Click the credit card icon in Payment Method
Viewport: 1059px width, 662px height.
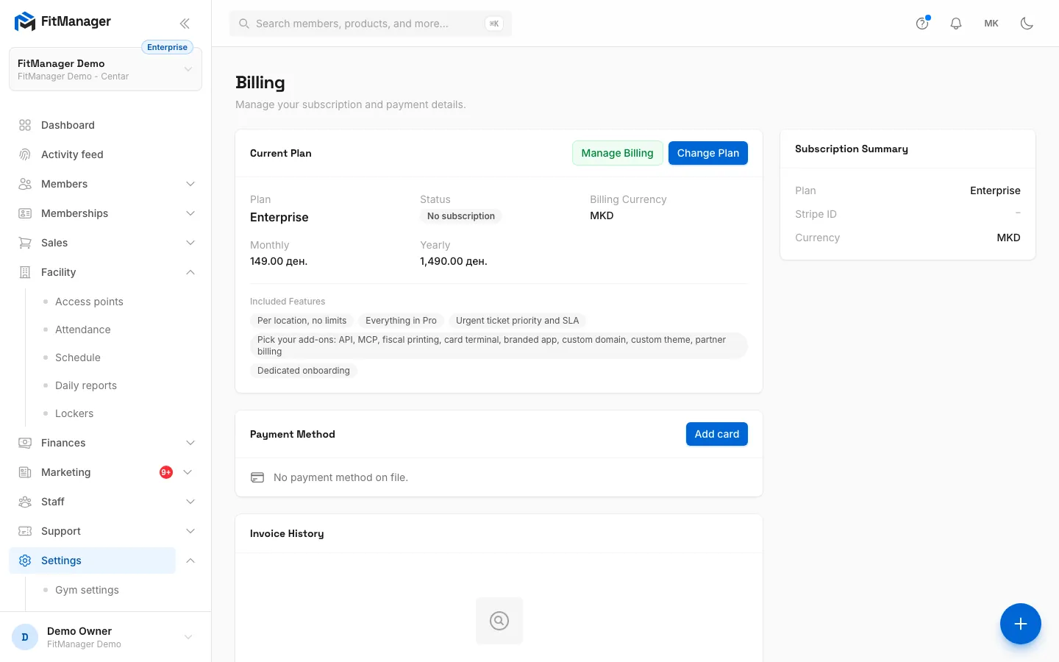click(257, 477)
